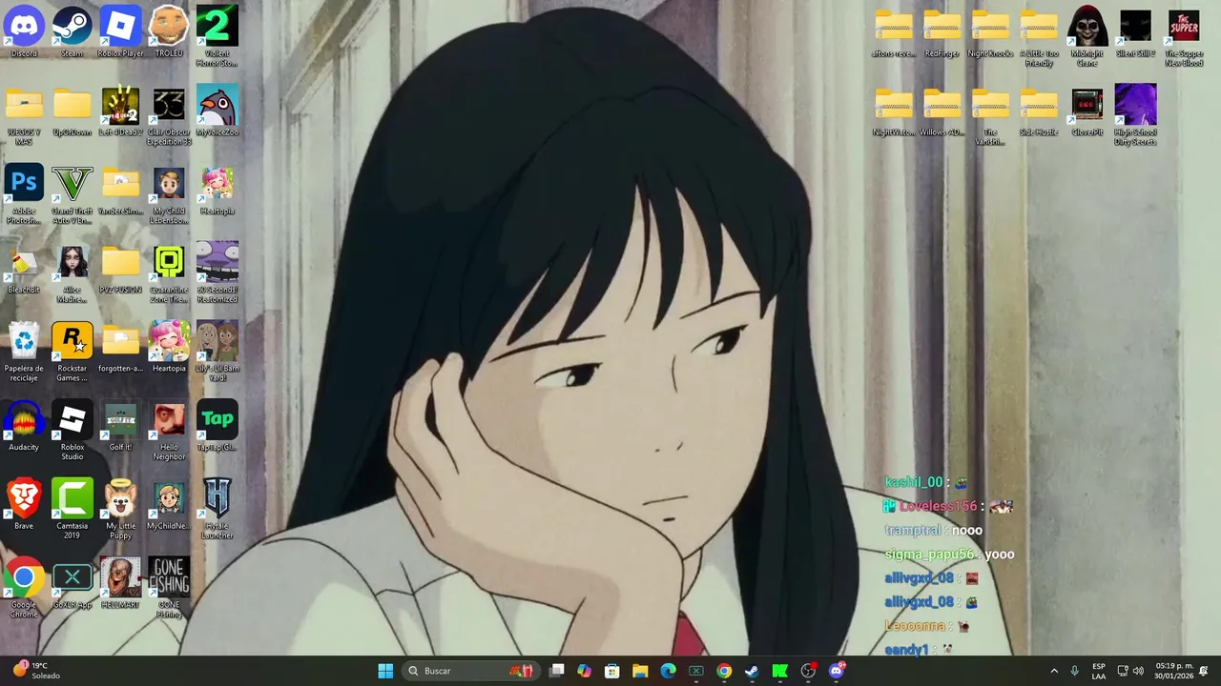Select the UpOrDown folder
Screen dimensions: 1221x686
click(72, 111)
